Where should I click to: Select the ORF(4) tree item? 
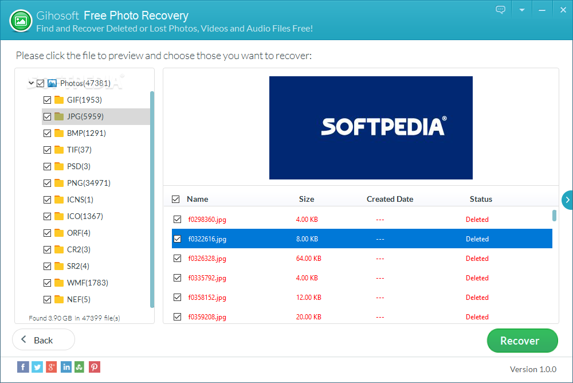(79, 233)
